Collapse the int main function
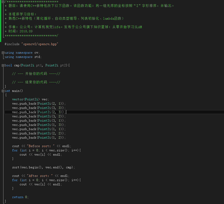This screenshot has width=224, height=204. (3, 91)
